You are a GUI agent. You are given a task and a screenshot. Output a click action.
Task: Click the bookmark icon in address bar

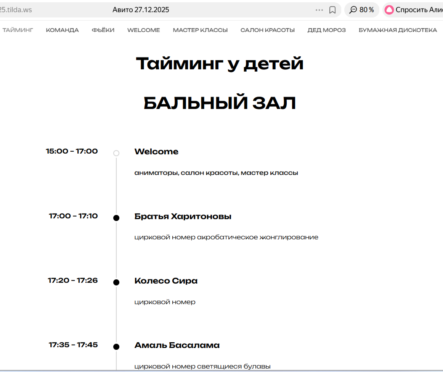(332, 10)
